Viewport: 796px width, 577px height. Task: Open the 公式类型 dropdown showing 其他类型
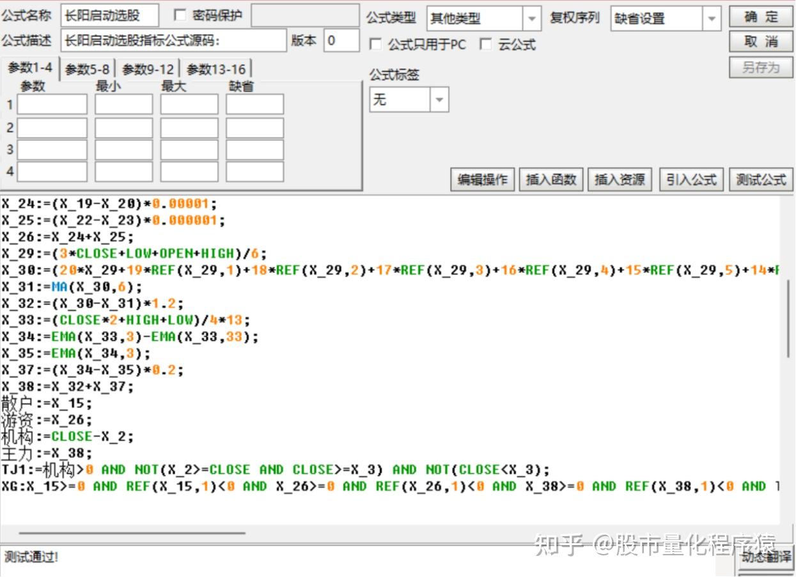pyautogui.click(x=484, y=19)
